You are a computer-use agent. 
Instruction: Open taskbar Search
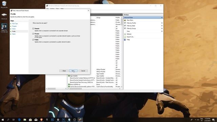pos(8,120)
